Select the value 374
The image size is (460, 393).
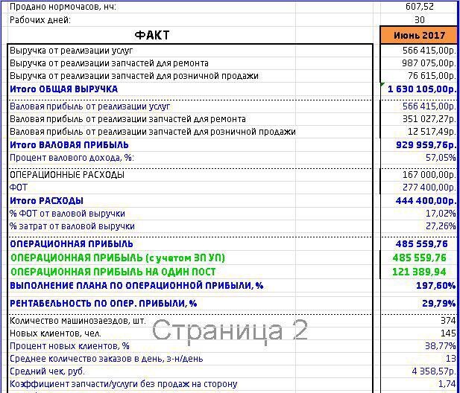point(448,321)
